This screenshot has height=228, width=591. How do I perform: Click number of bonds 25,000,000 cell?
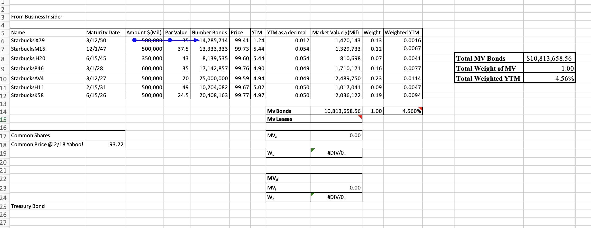point(210,78)
